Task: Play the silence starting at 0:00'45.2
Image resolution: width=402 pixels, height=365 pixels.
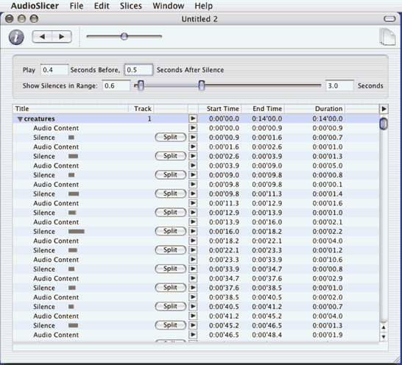Action: pos(193,325)
